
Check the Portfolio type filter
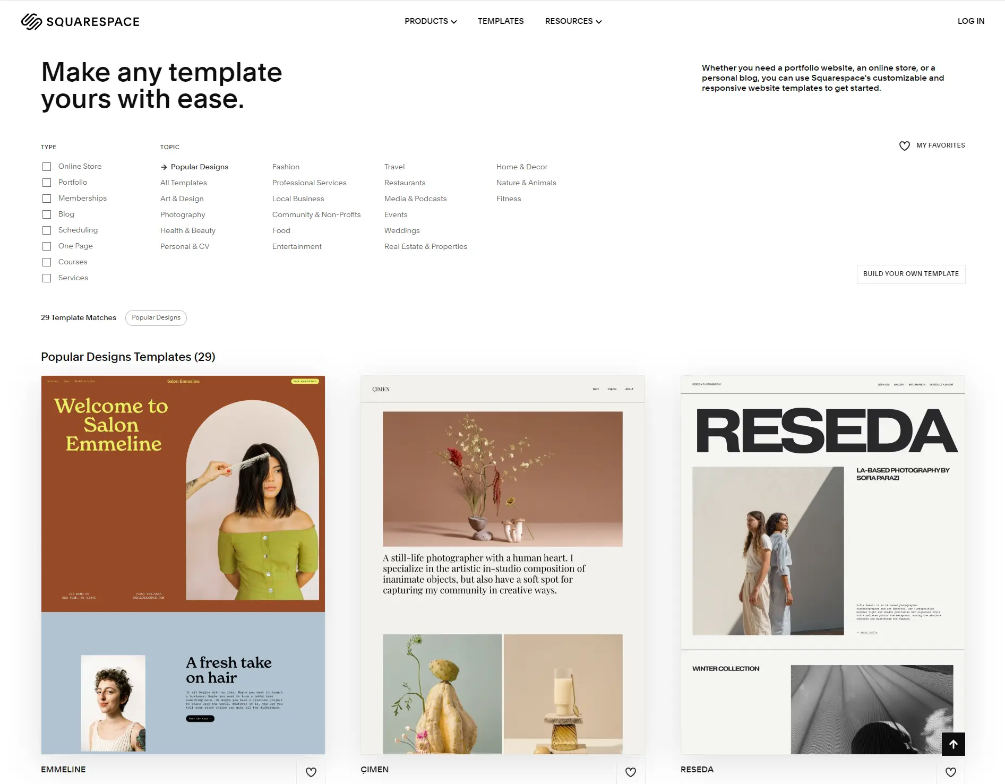[x=47, y=183]
